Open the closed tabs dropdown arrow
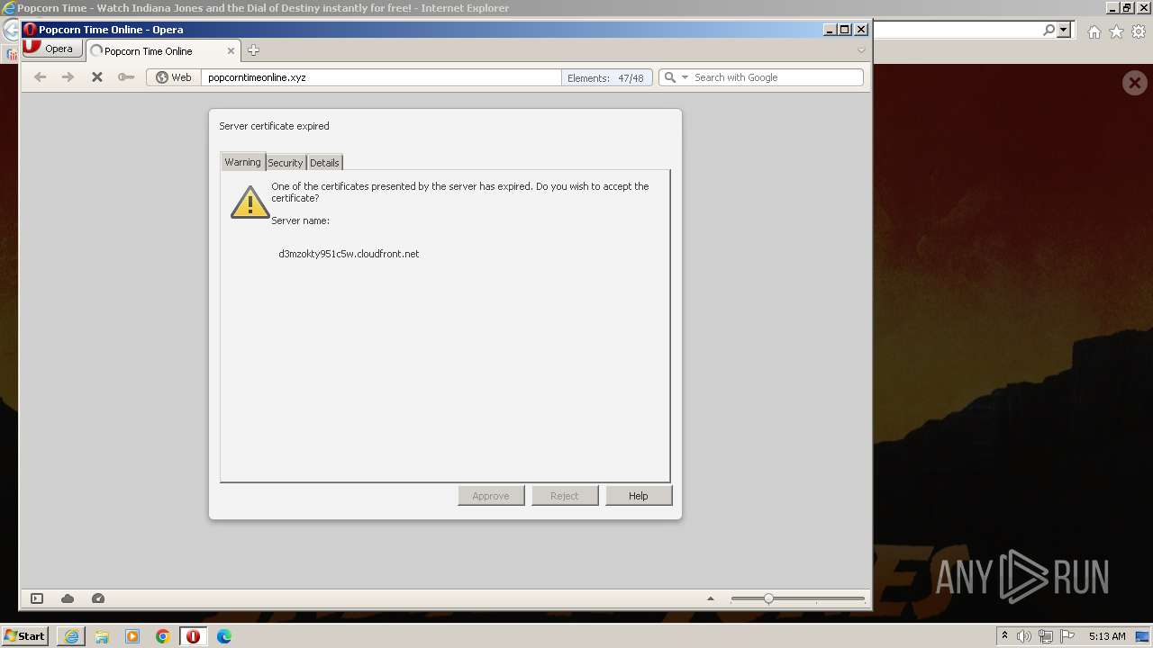Screen dimensions: 1153x648 coord(861,50)
